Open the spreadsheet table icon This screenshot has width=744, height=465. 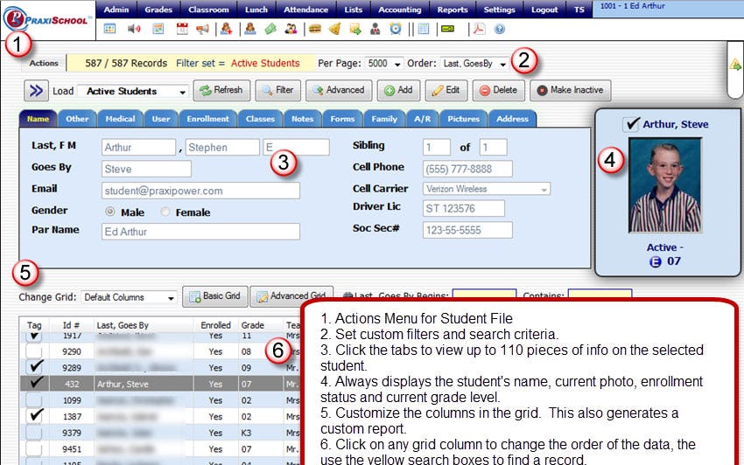point(424,29)
